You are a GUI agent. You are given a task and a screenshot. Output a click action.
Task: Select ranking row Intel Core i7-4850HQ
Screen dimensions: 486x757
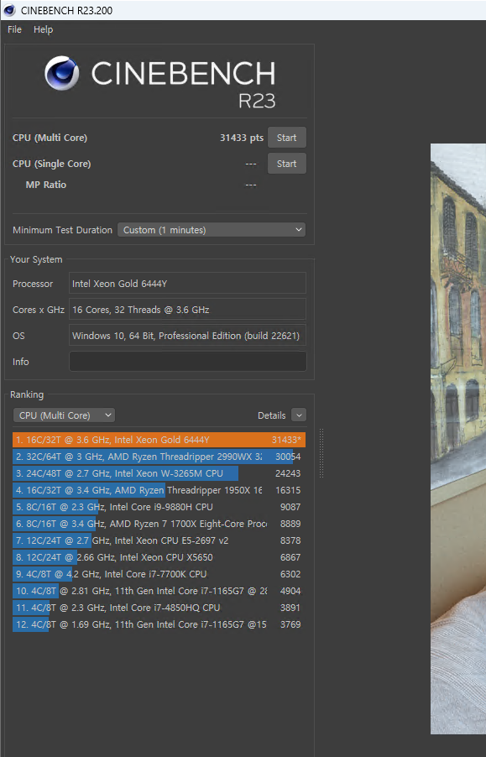pos(159,608)
